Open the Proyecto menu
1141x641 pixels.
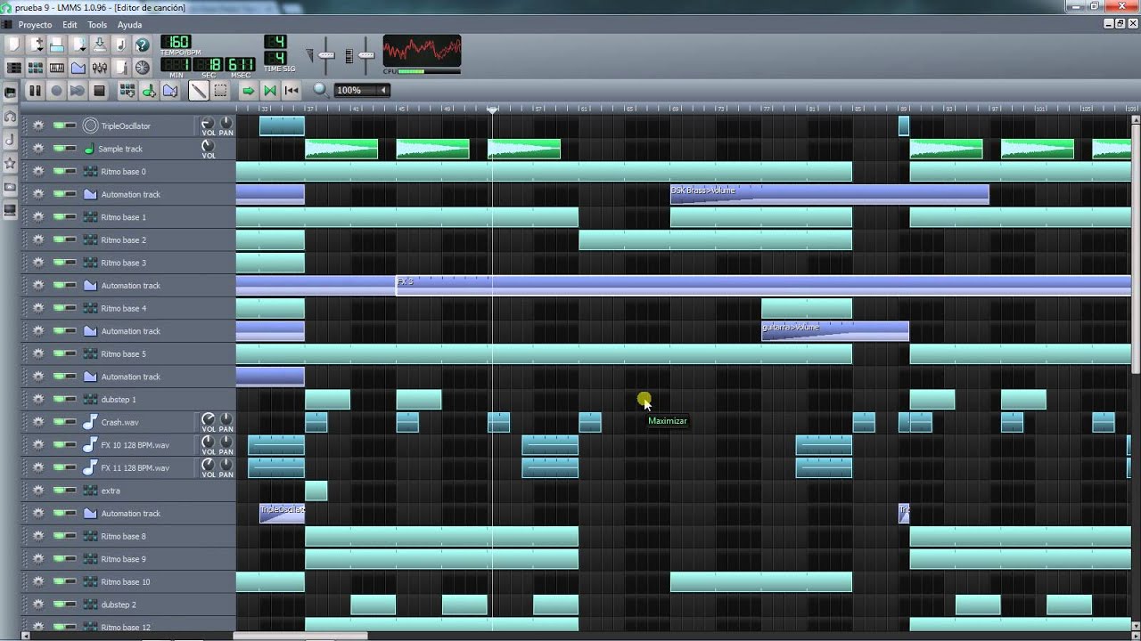[x=35, y=25]
